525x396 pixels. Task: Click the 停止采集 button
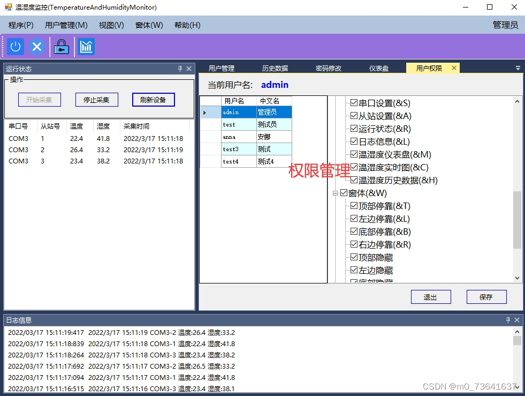coord(96,100)
